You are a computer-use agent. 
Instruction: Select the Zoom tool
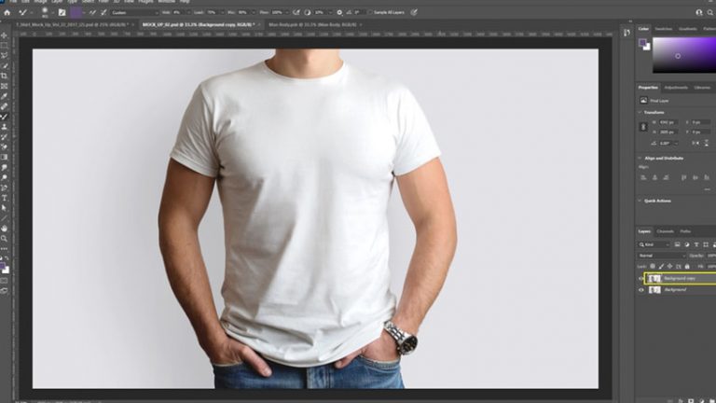tap(4, 239)
